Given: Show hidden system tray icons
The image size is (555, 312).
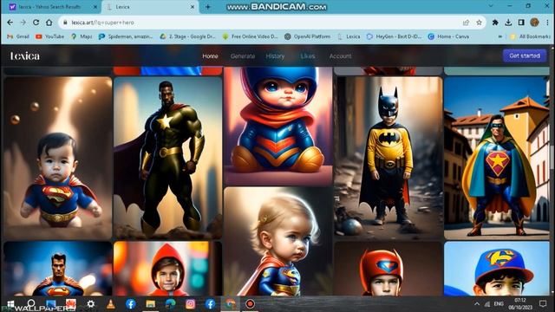Looking at the screenshot, I should coord(477,304).
